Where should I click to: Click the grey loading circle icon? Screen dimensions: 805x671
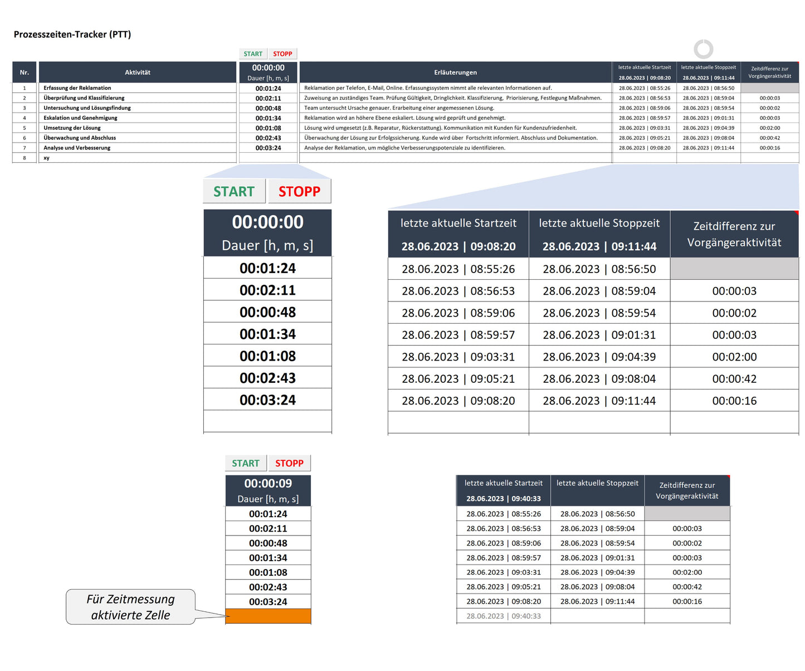[703, 49]
